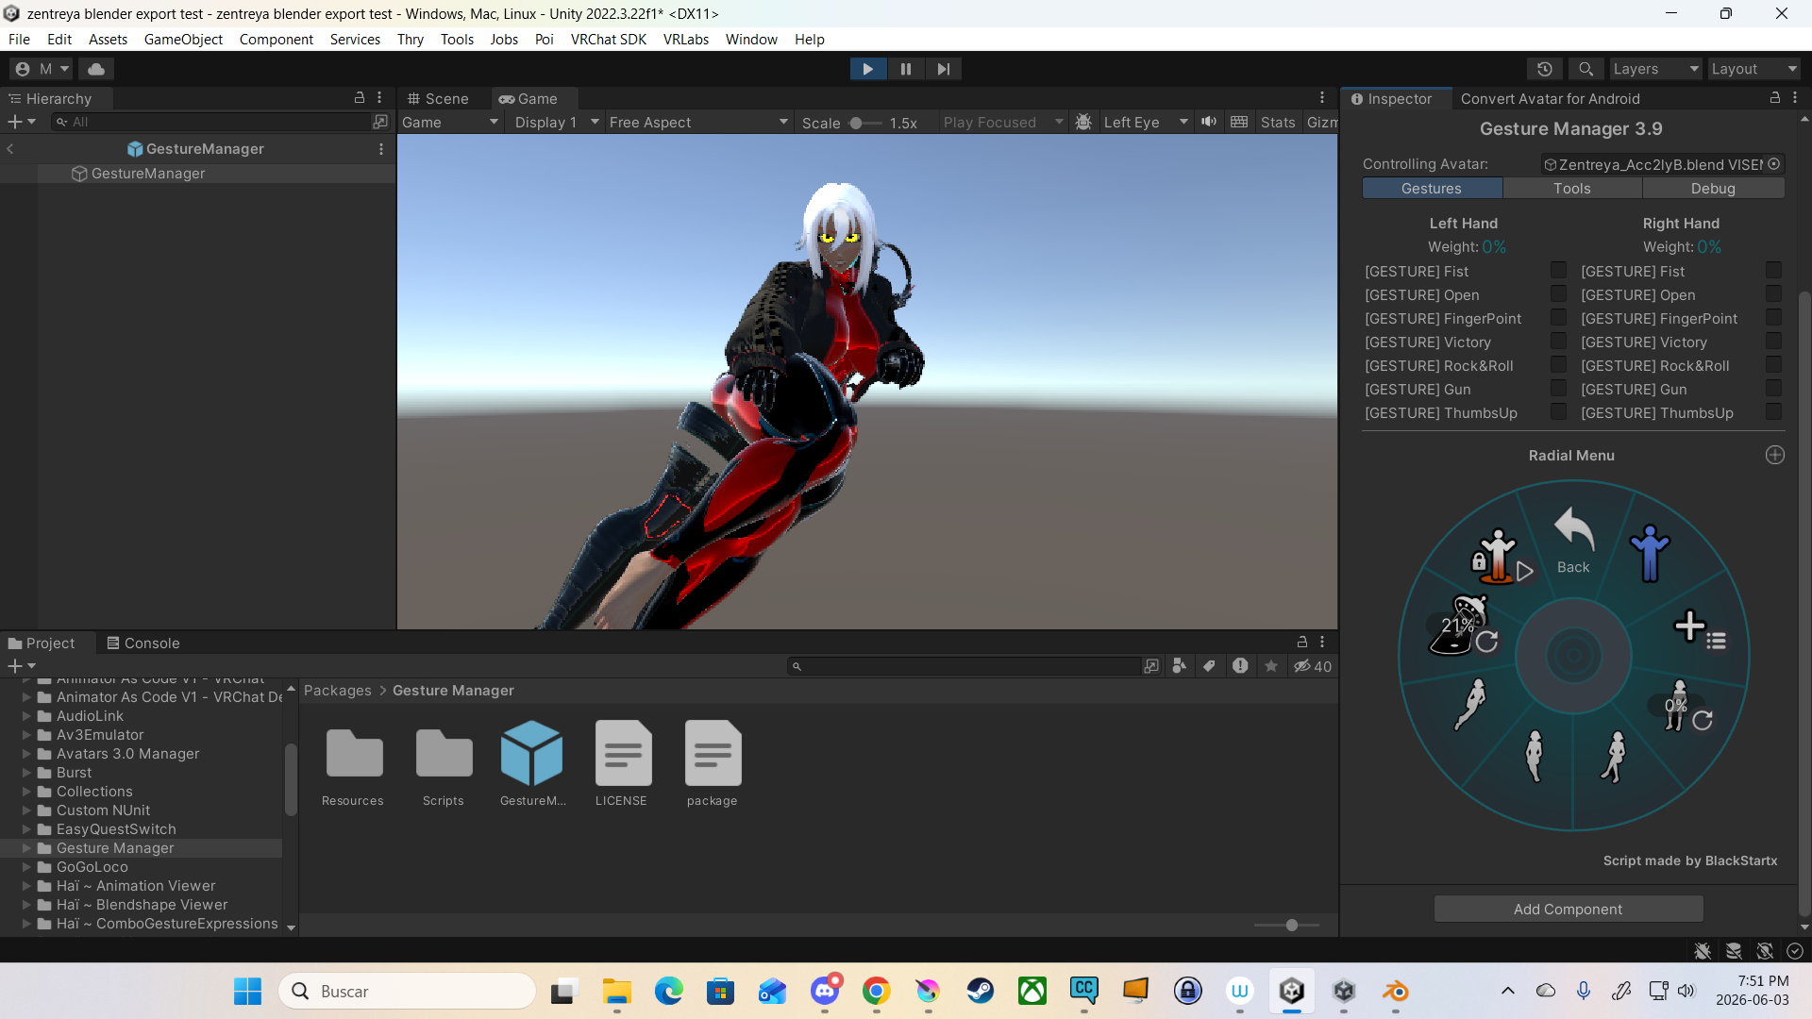Viewport: 1812px width, 1019px height.
Task: Open the Game view more options menu
Action: coord(1322,98)
